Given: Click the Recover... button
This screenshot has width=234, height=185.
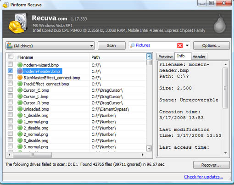Looking at the screenshot, I should point(212,165).
